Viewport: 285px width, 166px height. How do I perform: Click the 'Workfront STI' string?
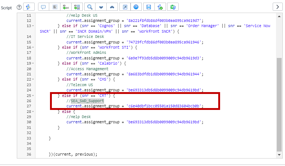coord(114,48)
